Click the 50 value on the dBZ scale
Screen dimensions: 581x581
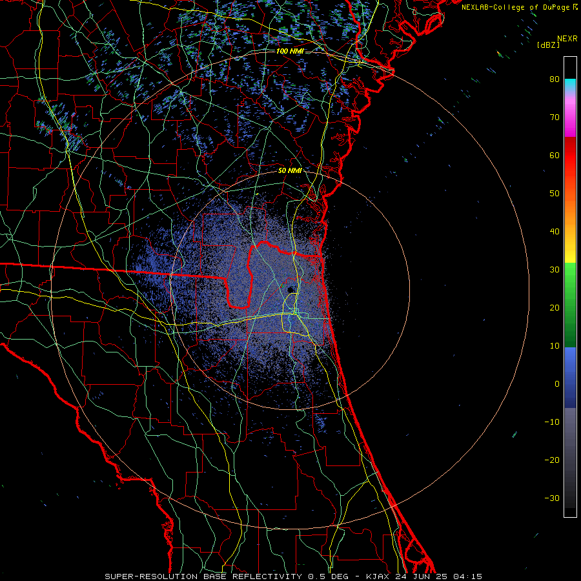click(x=555, y=194)
